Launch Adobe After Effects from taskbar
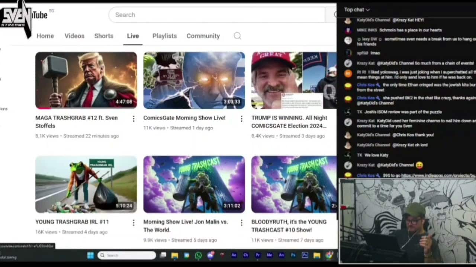476x267 pixels. coord(234,255)
